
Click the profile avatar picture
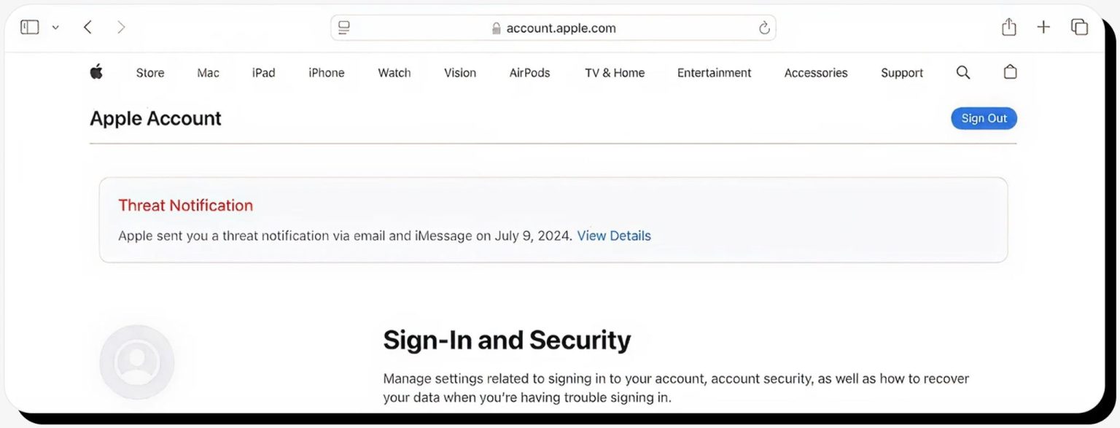coord(136,362)
